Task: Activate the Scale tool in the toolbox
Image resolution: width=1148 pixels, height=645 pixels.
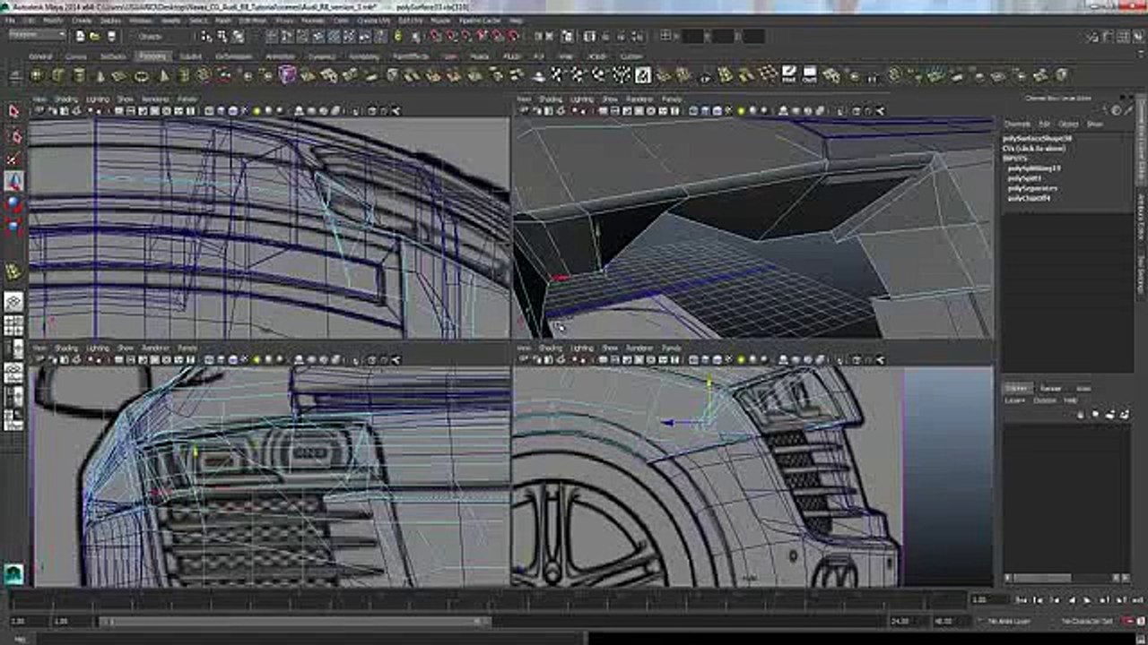Action: click(x=13, y=225)
